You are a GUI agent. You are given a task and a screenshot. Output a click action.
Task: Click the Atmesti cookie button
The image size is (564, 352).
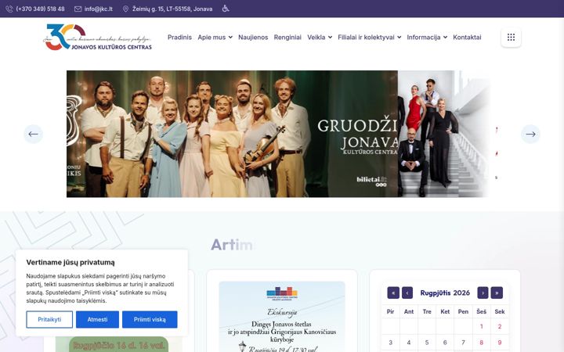pos(97,319)
